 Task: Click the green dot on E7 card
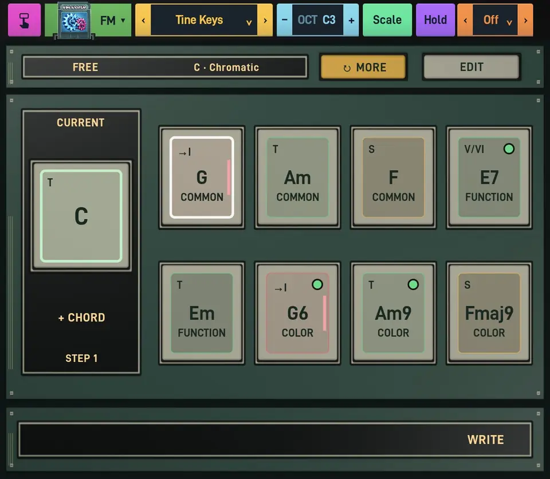coord(509,149)
